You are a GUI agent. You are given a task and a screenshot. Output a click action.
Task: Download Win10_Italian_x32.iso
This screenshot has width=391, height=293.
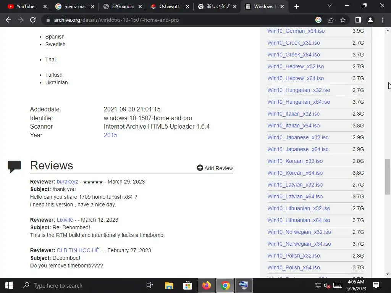(x=294, y=114)
